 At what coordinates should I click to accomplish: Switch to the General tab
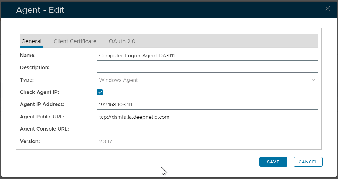click(31, 41)
